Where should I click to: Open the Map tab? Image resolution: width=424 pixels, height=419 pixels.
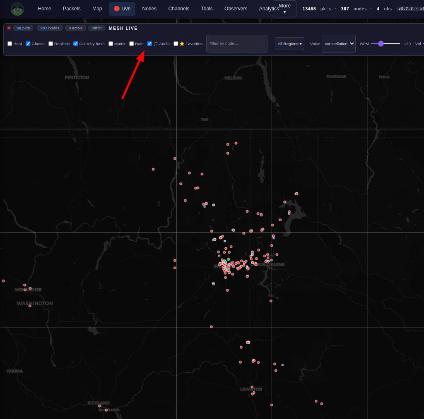click(x=97, y=9)
